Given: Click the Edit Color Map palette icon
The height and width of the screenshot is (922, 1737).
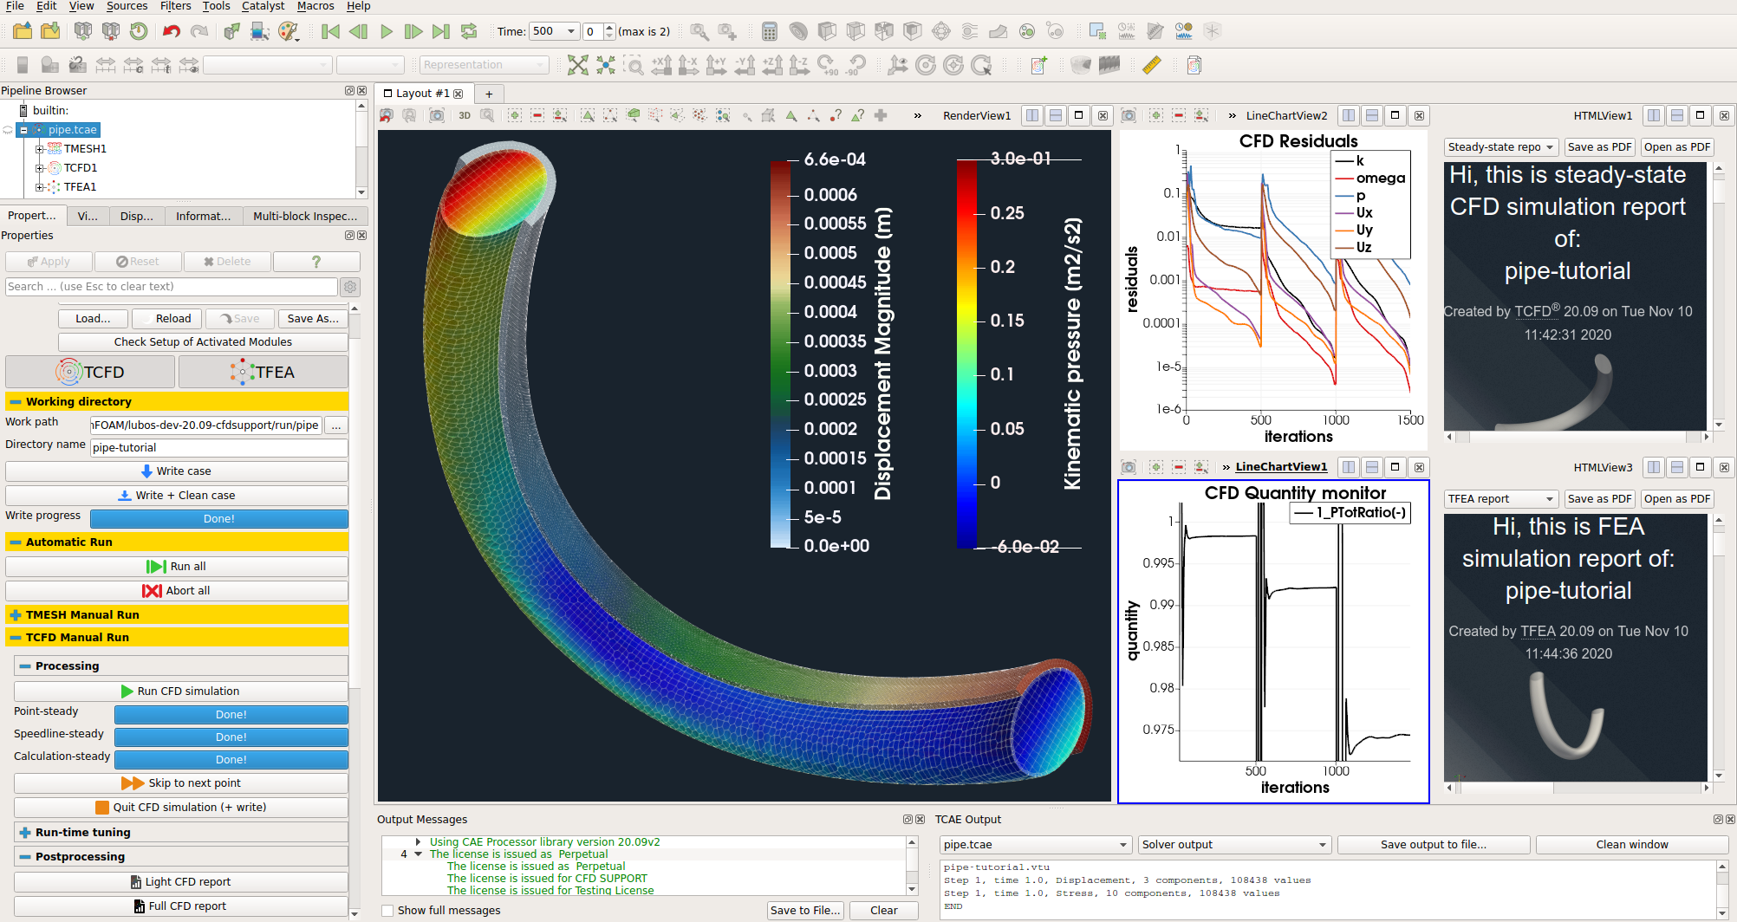Looking at the screenshot, I should coord(288,32).
